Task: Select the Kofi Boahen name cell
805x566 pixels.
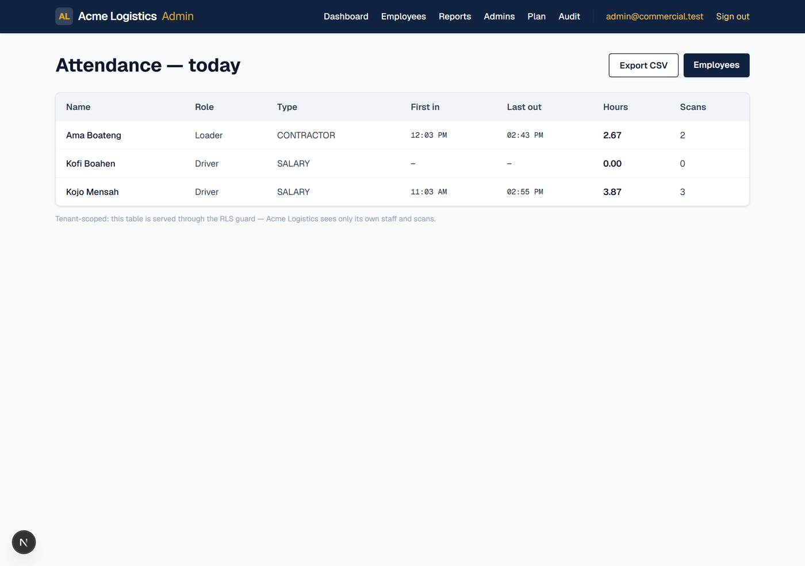Action: 90,164
